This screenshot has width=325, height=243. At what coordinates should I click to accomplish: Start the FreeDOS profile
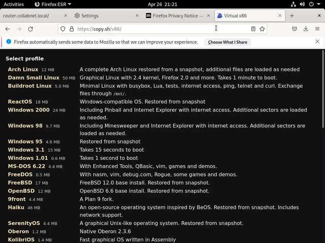point(20,175)
